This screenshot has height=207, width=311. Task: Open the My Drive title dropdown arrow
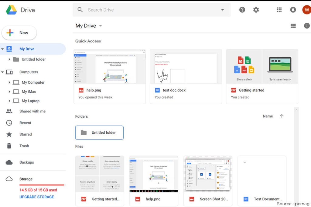[x=100, y=26]
